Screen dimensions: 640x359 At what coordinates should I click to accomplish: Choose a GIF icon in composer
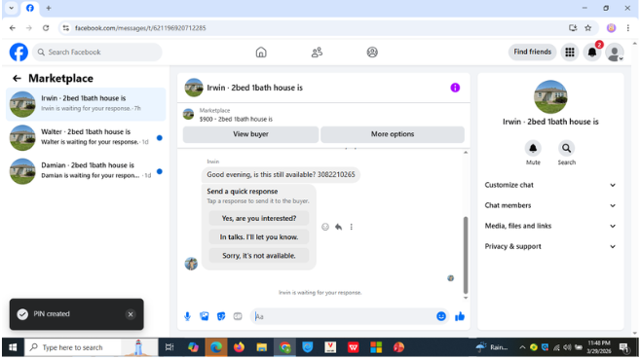[x=238, y=316]
